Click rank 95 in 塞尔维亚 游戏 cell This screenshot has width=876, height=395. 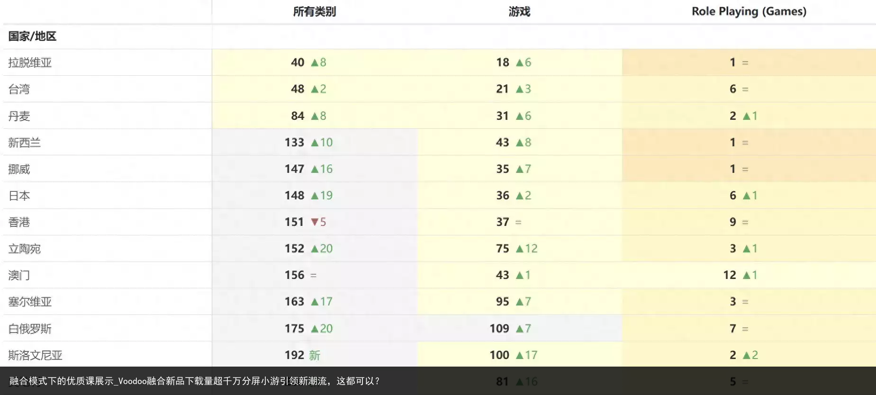503,302
